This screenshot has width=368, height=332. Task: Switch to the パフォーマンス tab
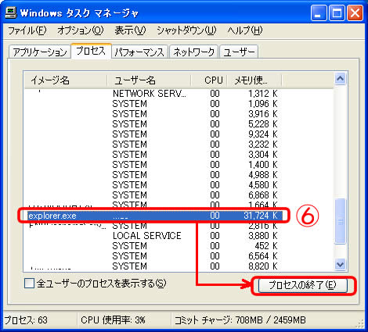(139, 52)
